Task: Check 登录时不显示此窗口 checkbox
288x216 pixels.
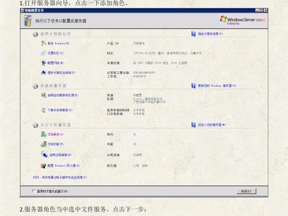Action: (x=34, y=191)
